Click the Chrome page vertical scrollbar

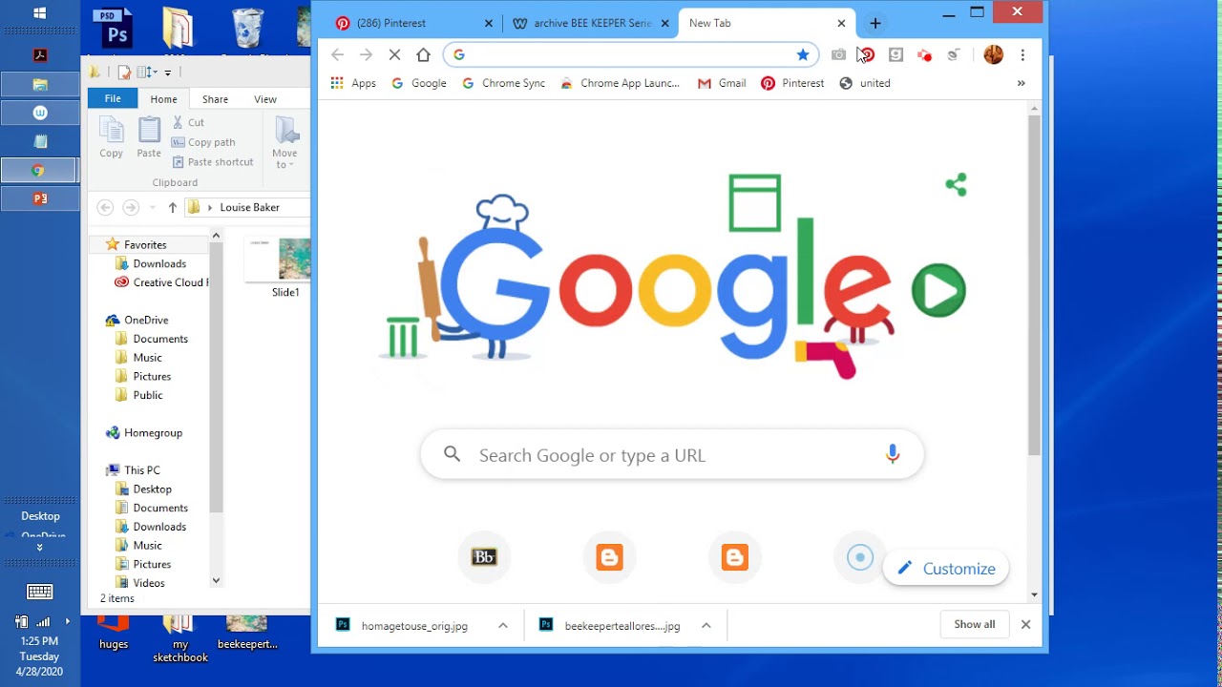(x=1034, y=286)
